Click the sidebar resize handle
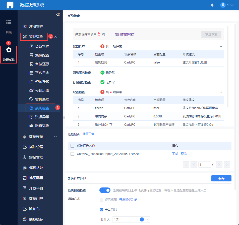This screenshot has height=225, width=239. 64,118
